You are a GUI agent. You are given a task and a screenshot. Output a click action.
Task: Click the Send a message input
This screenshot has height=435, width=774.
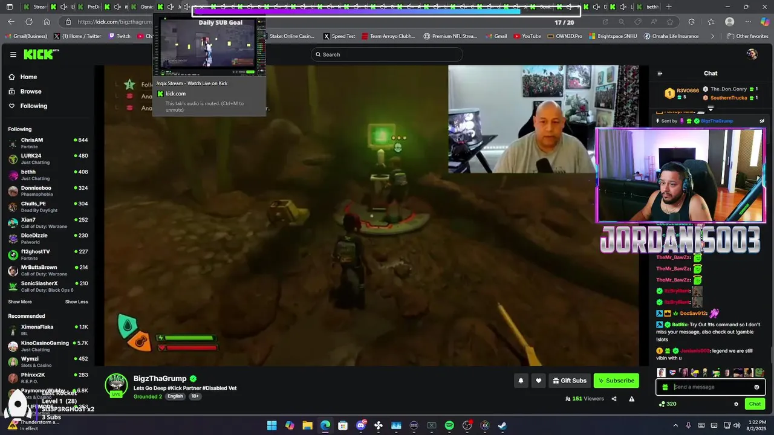tap(711, 387)
